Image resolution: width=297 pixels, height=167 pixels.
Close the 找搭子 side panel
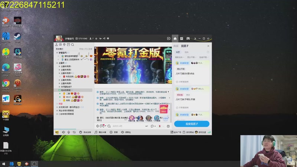pyautogui.click(x=208, y=46)
